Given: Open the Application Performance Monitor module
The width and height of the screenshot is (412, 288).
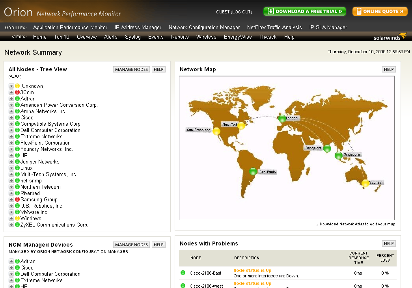Looking at the screenshot, I should 70,27.
